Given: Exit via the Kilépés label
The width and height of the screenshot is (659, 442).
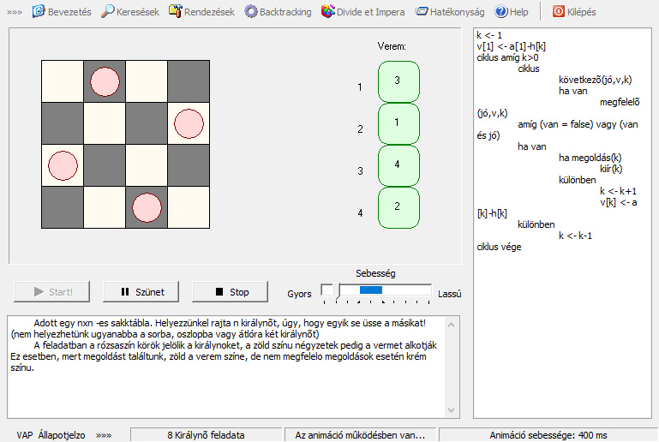Looking at the screenshot, I should click(581, 12).
